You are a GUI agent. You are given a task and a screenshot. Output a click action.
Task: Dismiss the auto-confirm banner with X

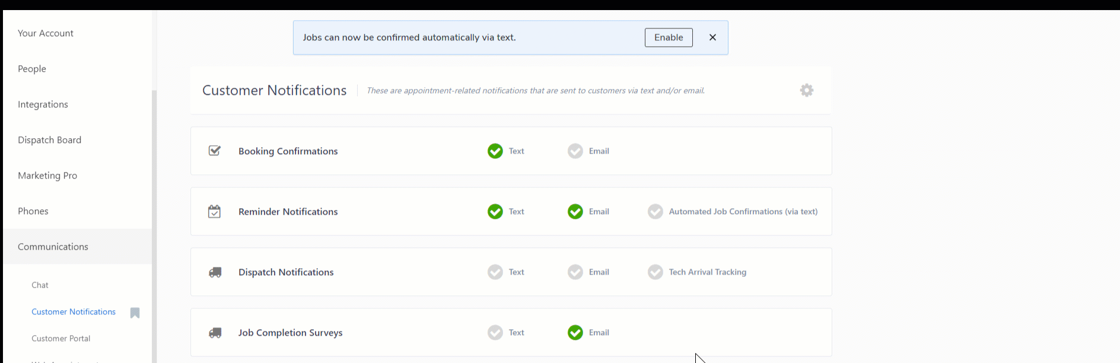point(712,37)
